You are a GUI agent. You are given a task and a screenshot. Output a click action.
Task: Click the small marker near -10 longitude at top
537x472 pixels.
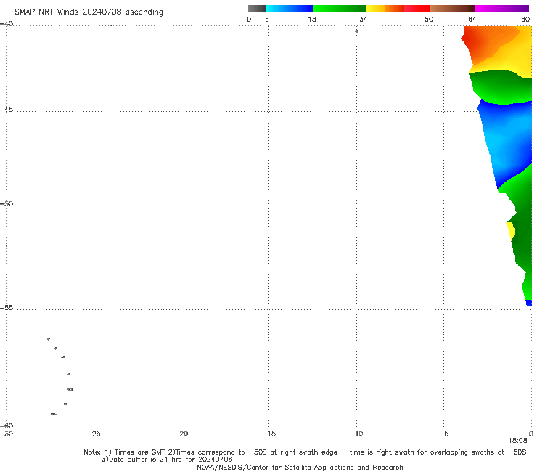coord(356,31)
